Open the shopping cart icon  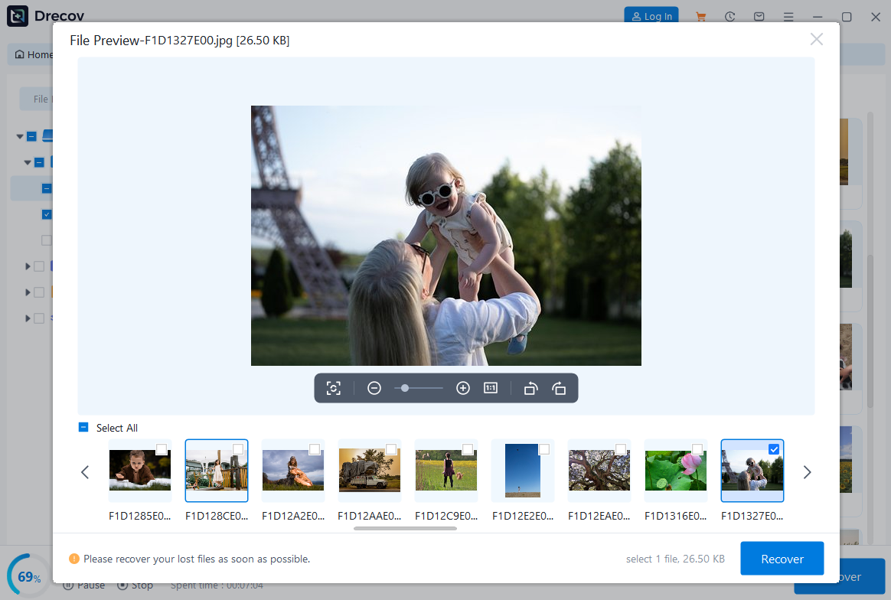click(700, 16)
